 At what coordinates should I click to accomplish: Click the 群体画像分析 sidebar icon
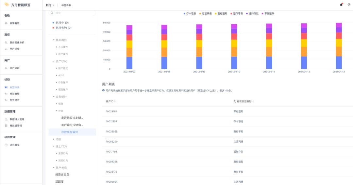point(6,42)
